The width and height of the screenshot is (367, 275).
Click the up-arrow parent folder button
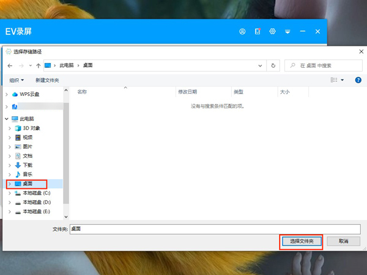pyautogui.click(x=39, y=65)
